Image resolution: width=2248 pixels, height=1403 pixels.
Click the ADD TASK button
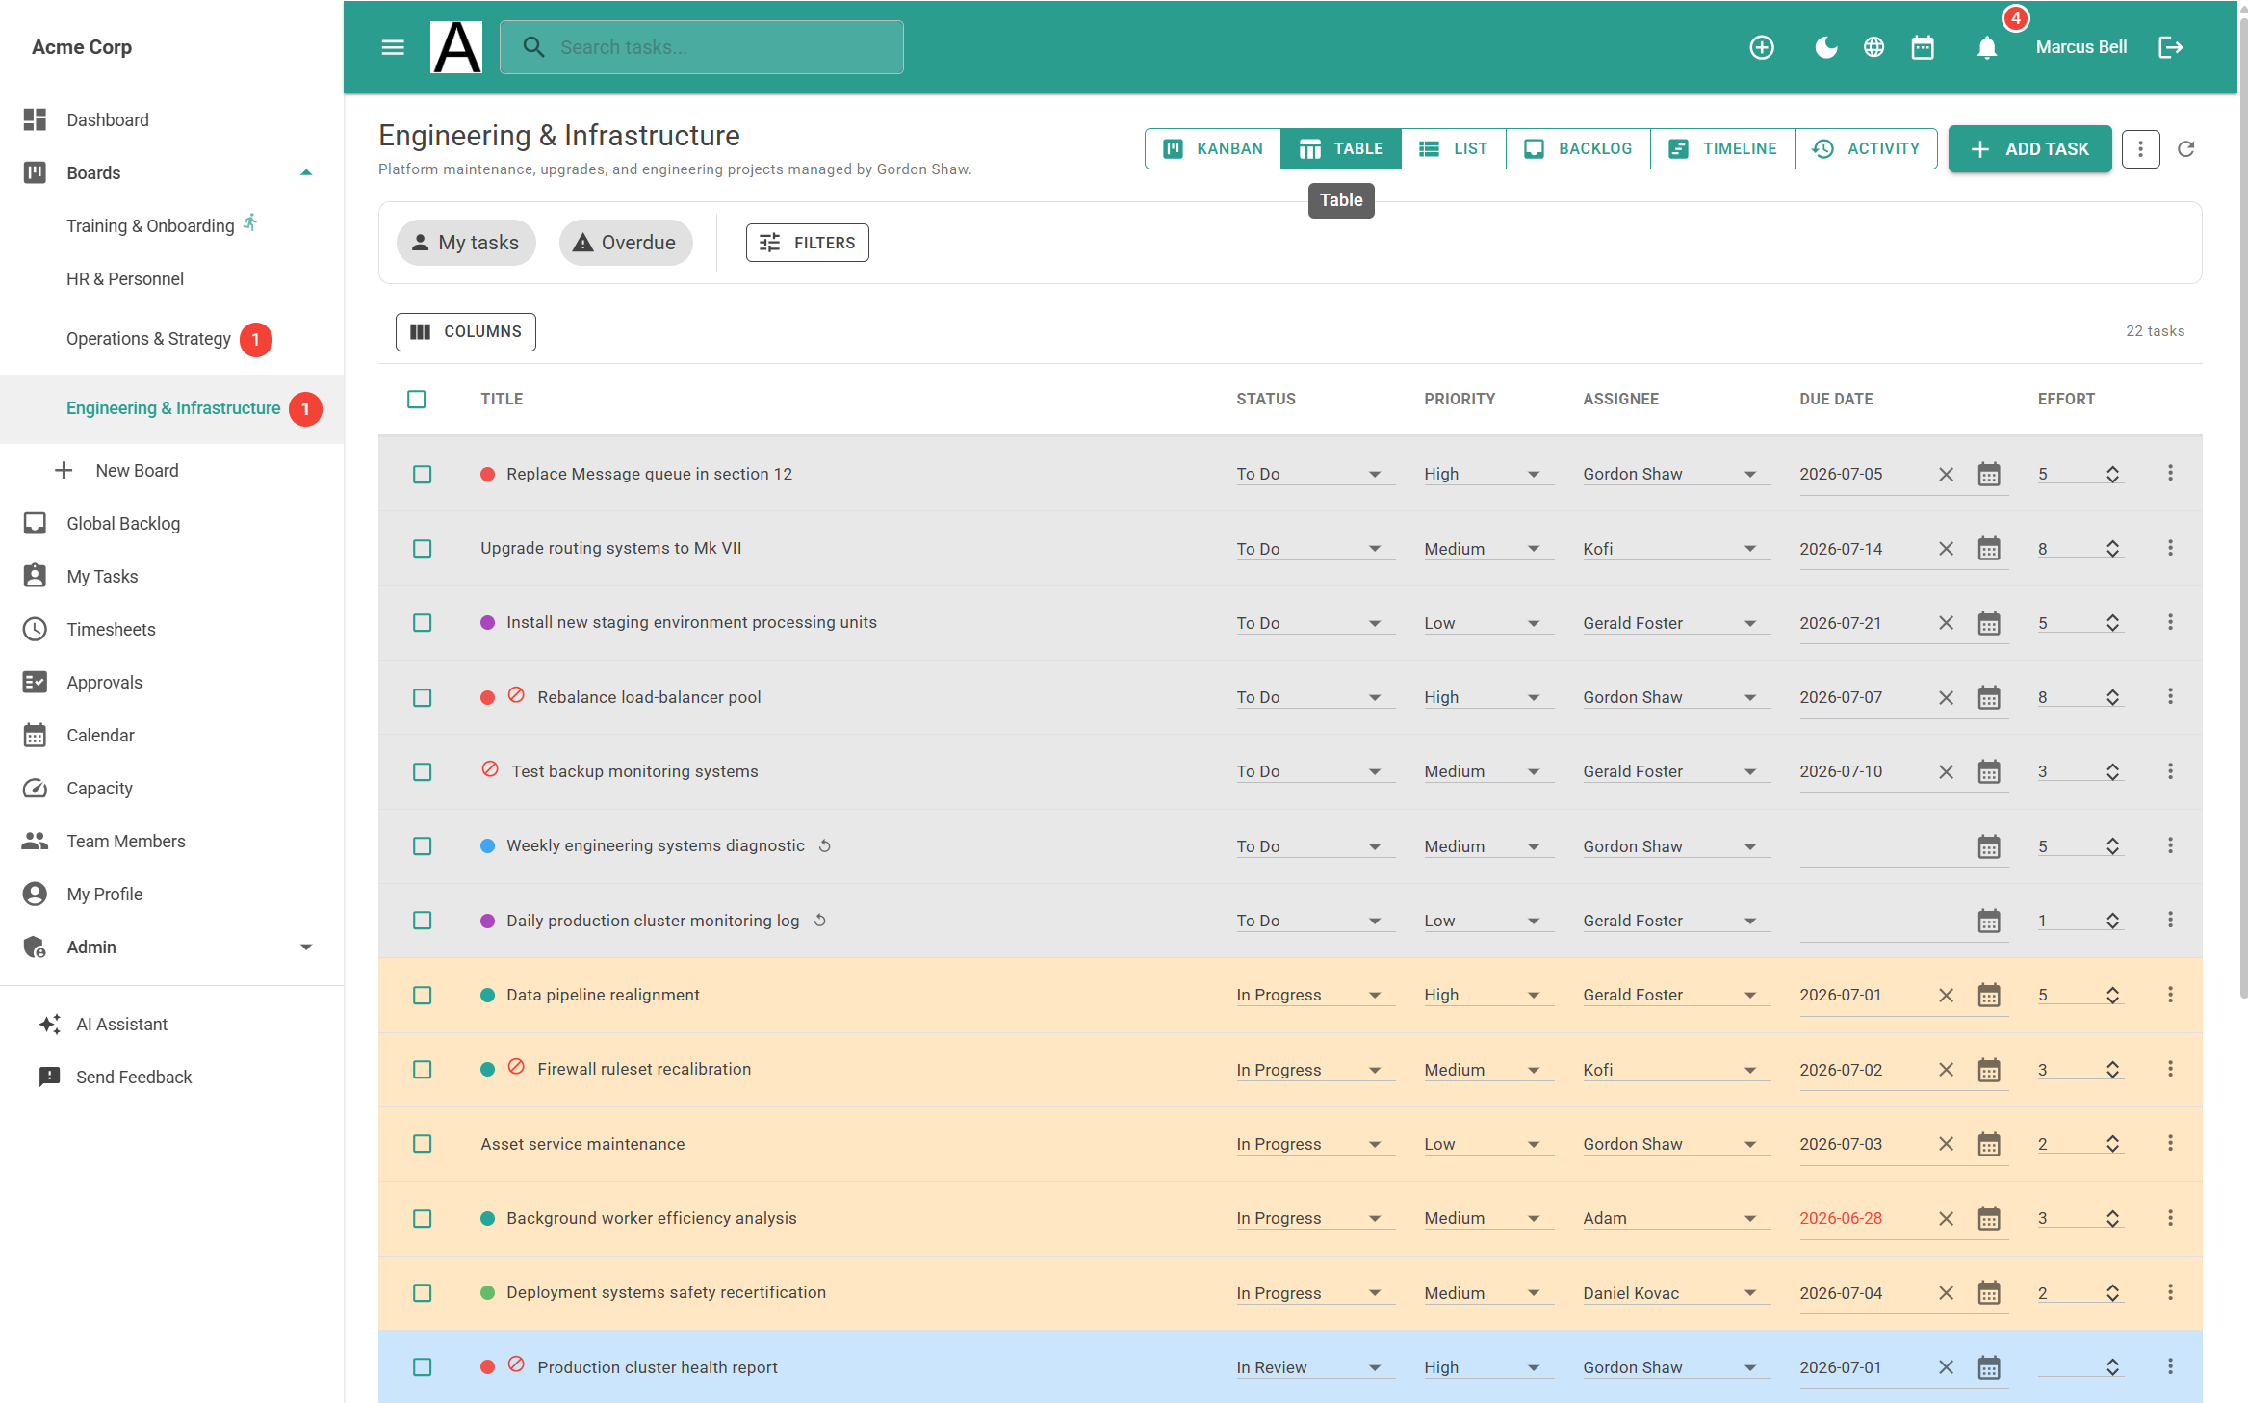pos(2029,148)
